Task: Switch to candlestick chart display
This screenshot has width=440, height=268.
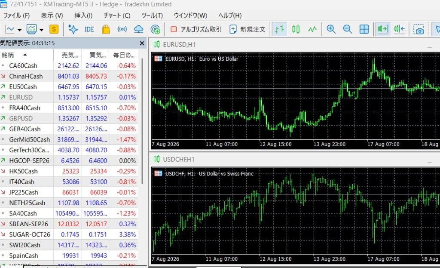Action: click(x=296, y=29)
